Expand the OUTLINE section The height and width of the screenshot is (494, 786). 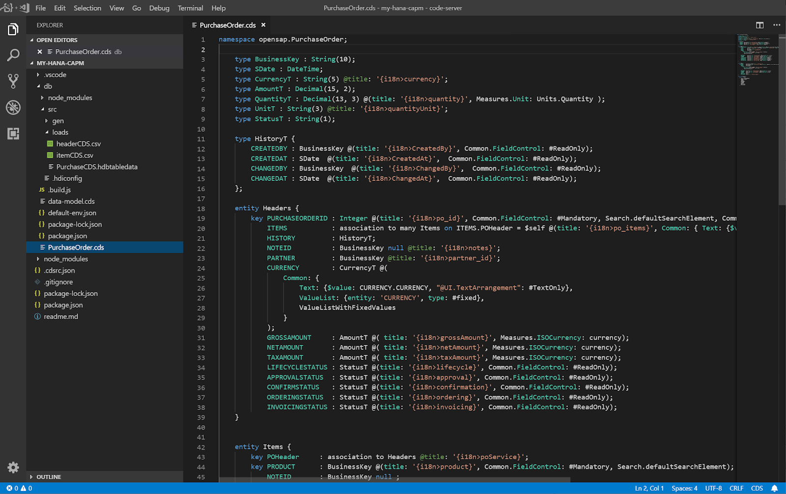[49, 477]
